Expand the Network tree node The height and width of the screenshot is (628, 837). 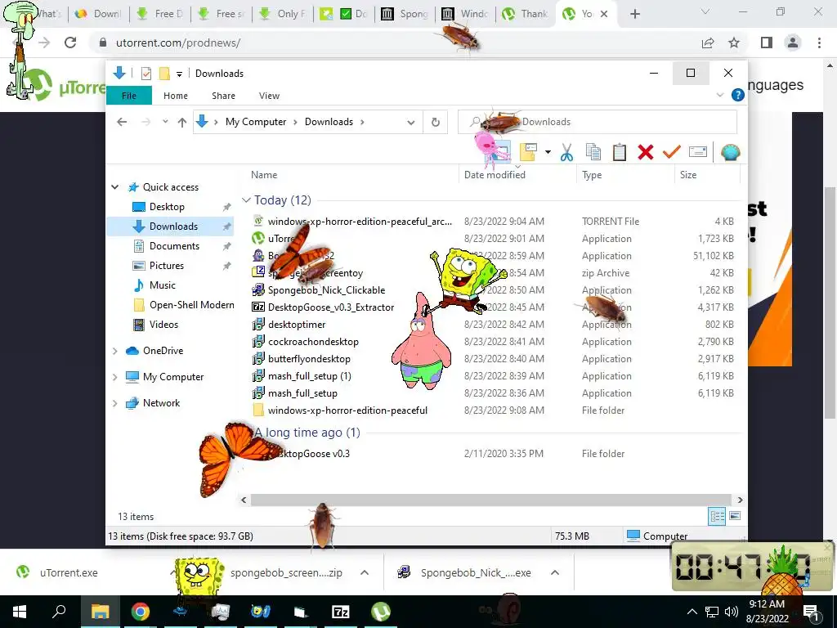(x=114, y=403)
